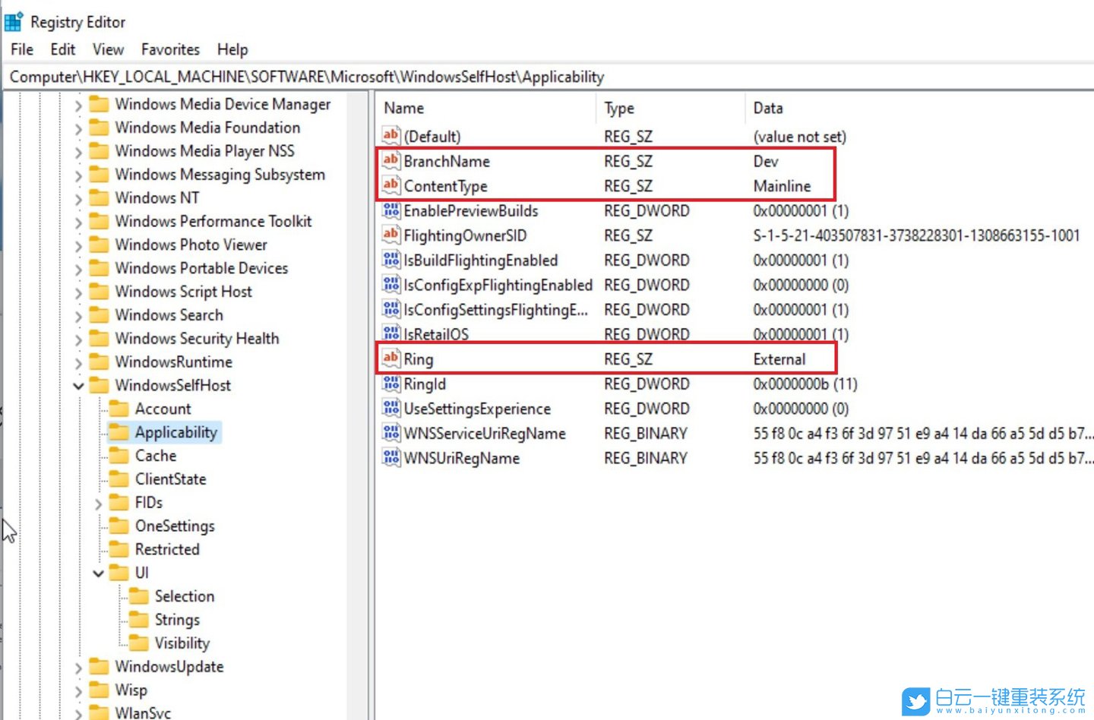Screen dimensions: 1094x720
Task: Collapse the UI subkey node
Action: (98, 573)
